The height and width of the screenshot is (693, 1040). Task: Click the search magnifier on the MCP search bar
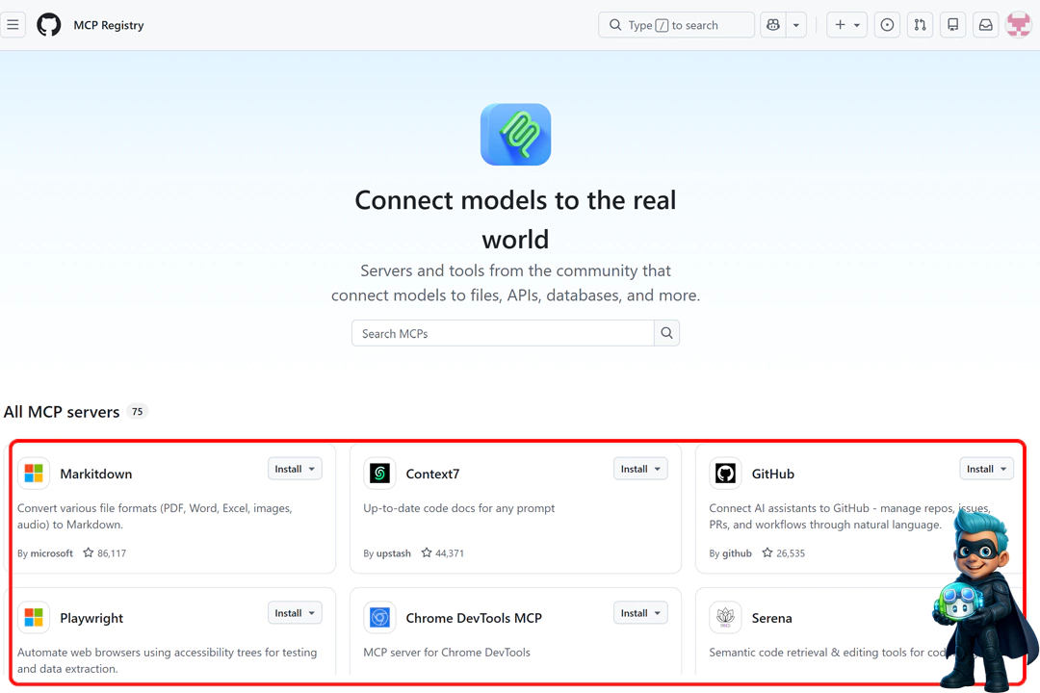[x=666, y=332]
